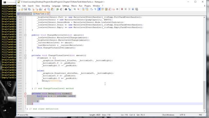Click the Paste toolbar icon

pos(53,9)
